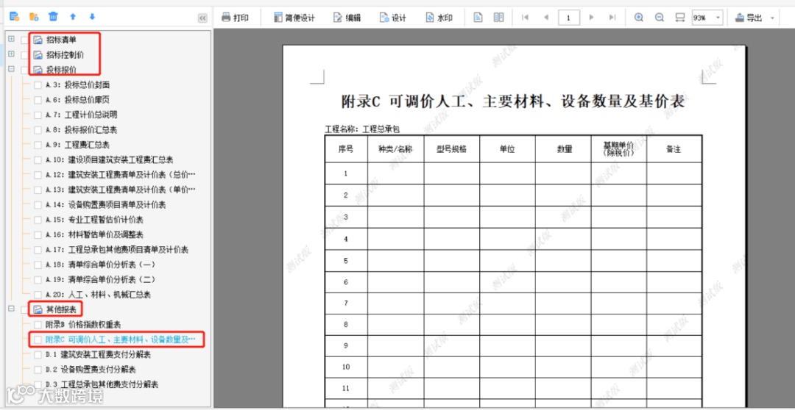Open A.12 建筑安装工程费清单及计价表（总价)

point(120,175)
